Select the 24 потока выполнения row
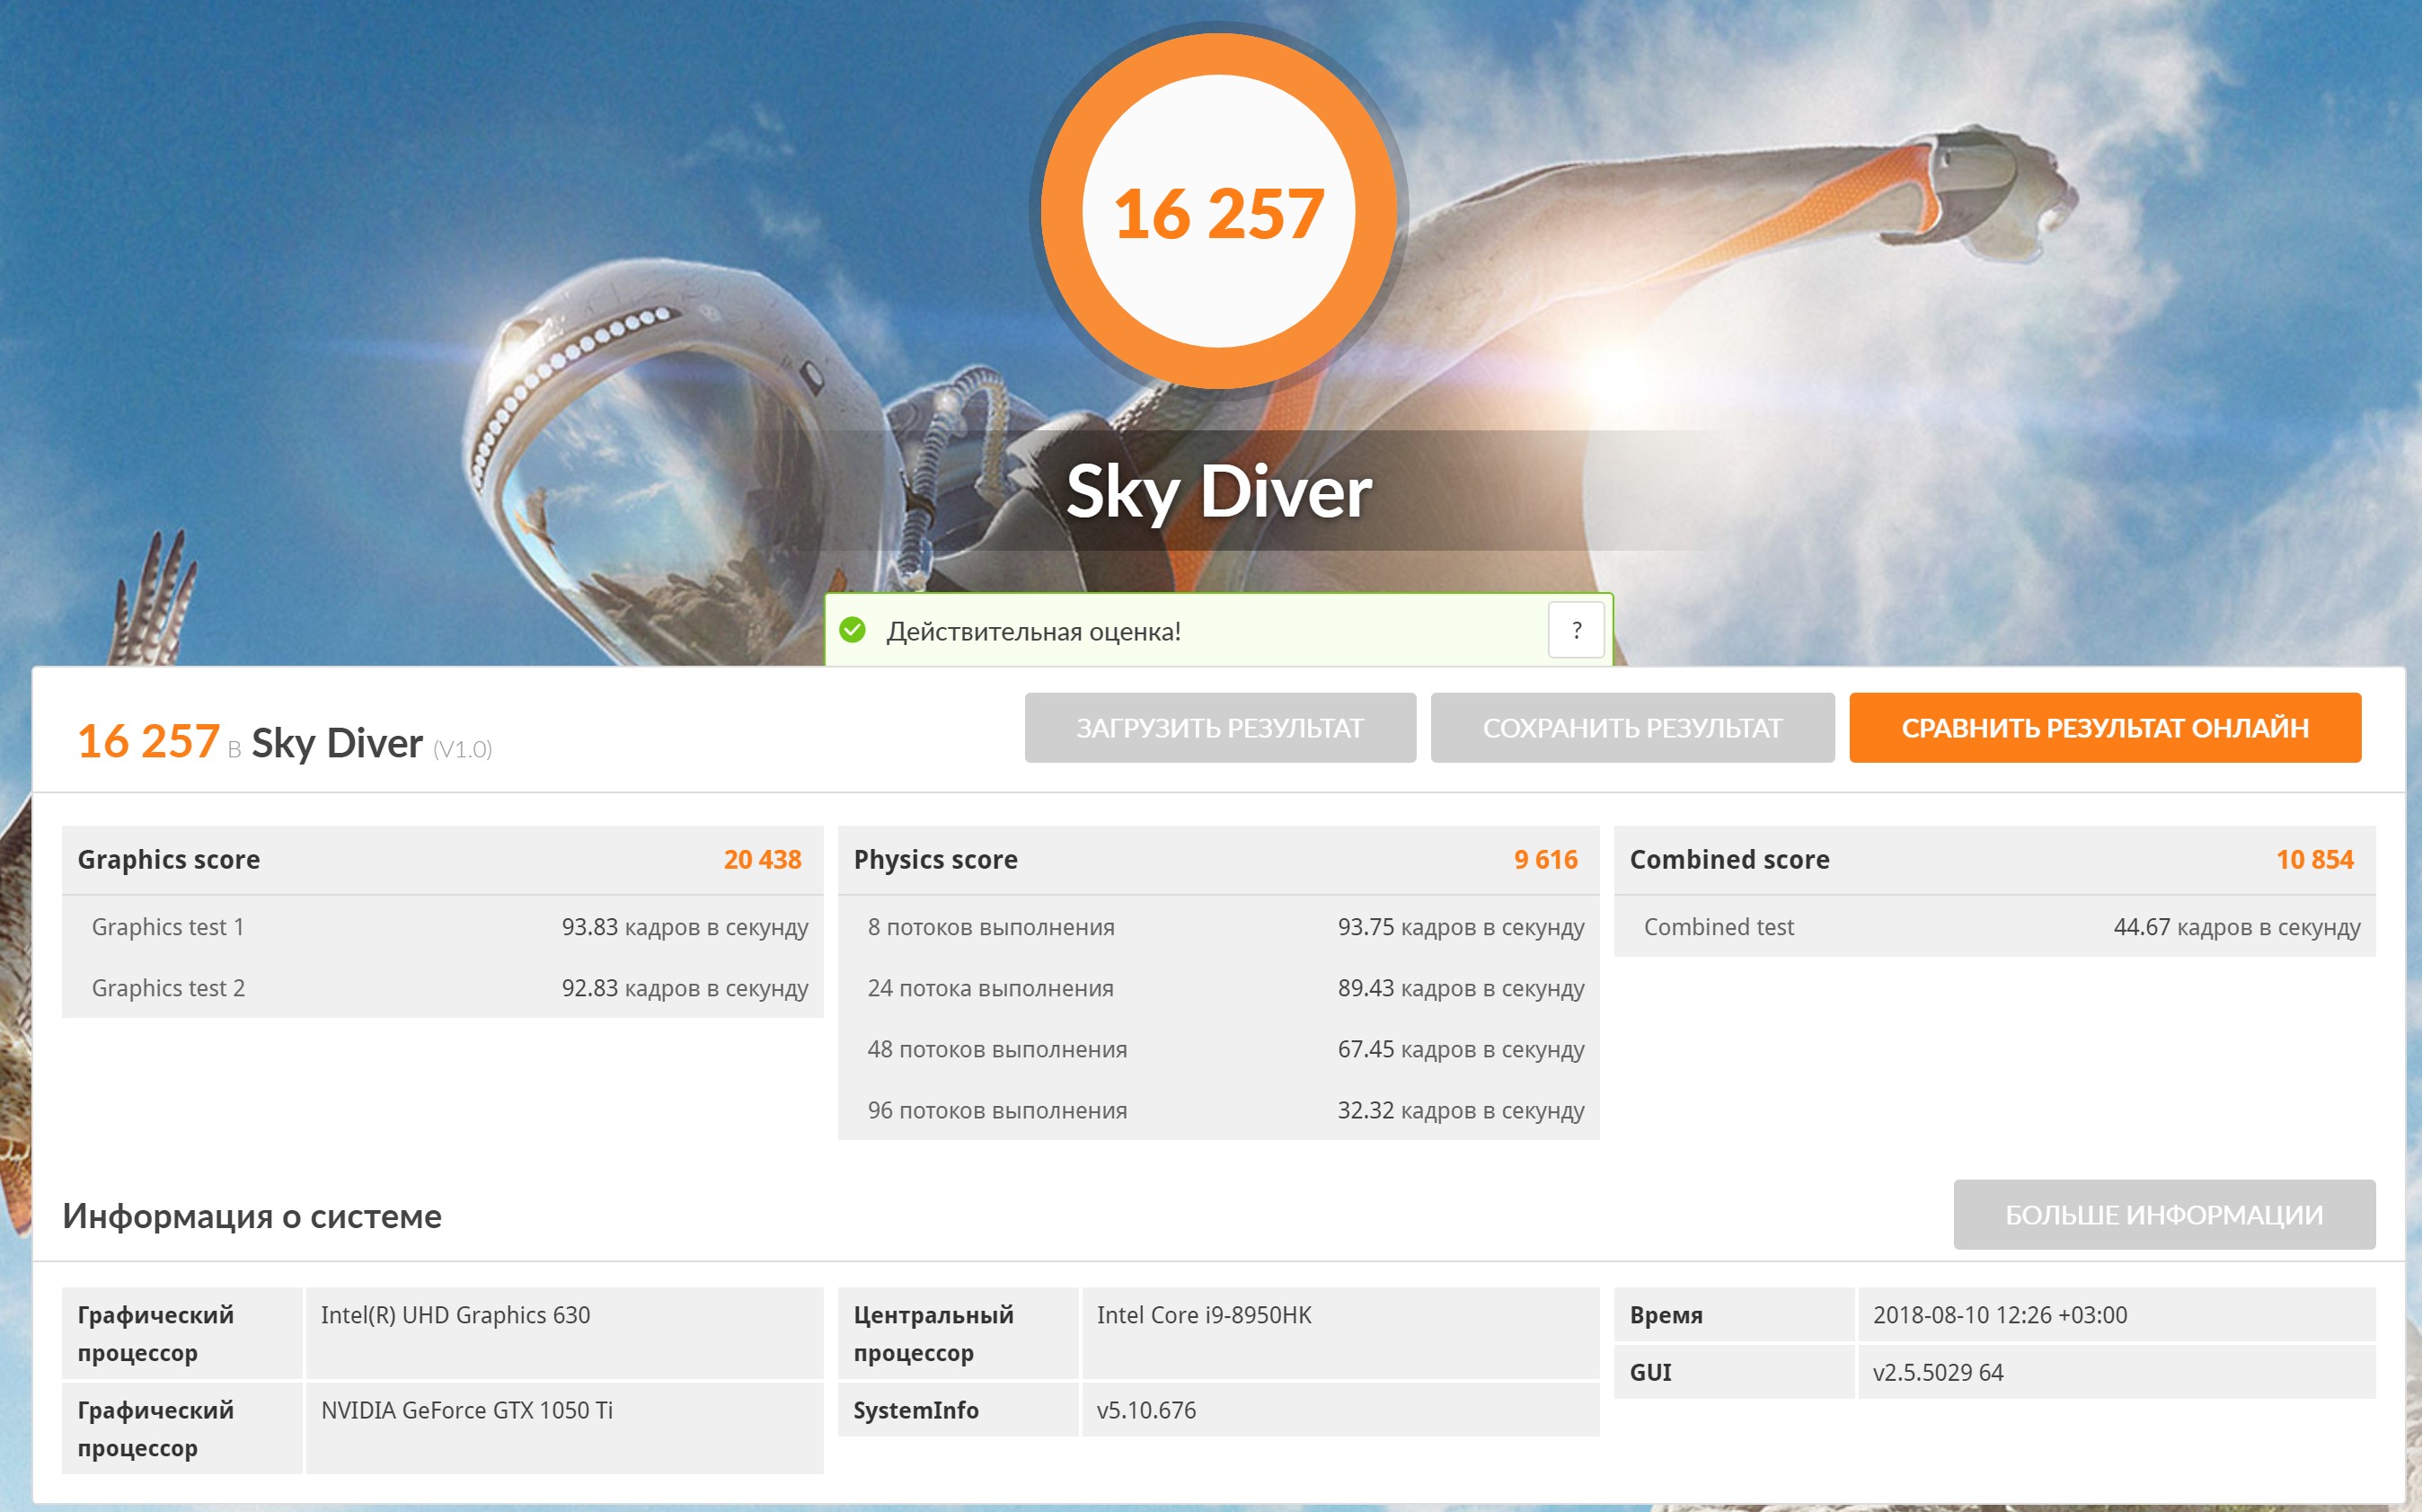This screenshot has width=2422, height=1512. (1219, 988)
